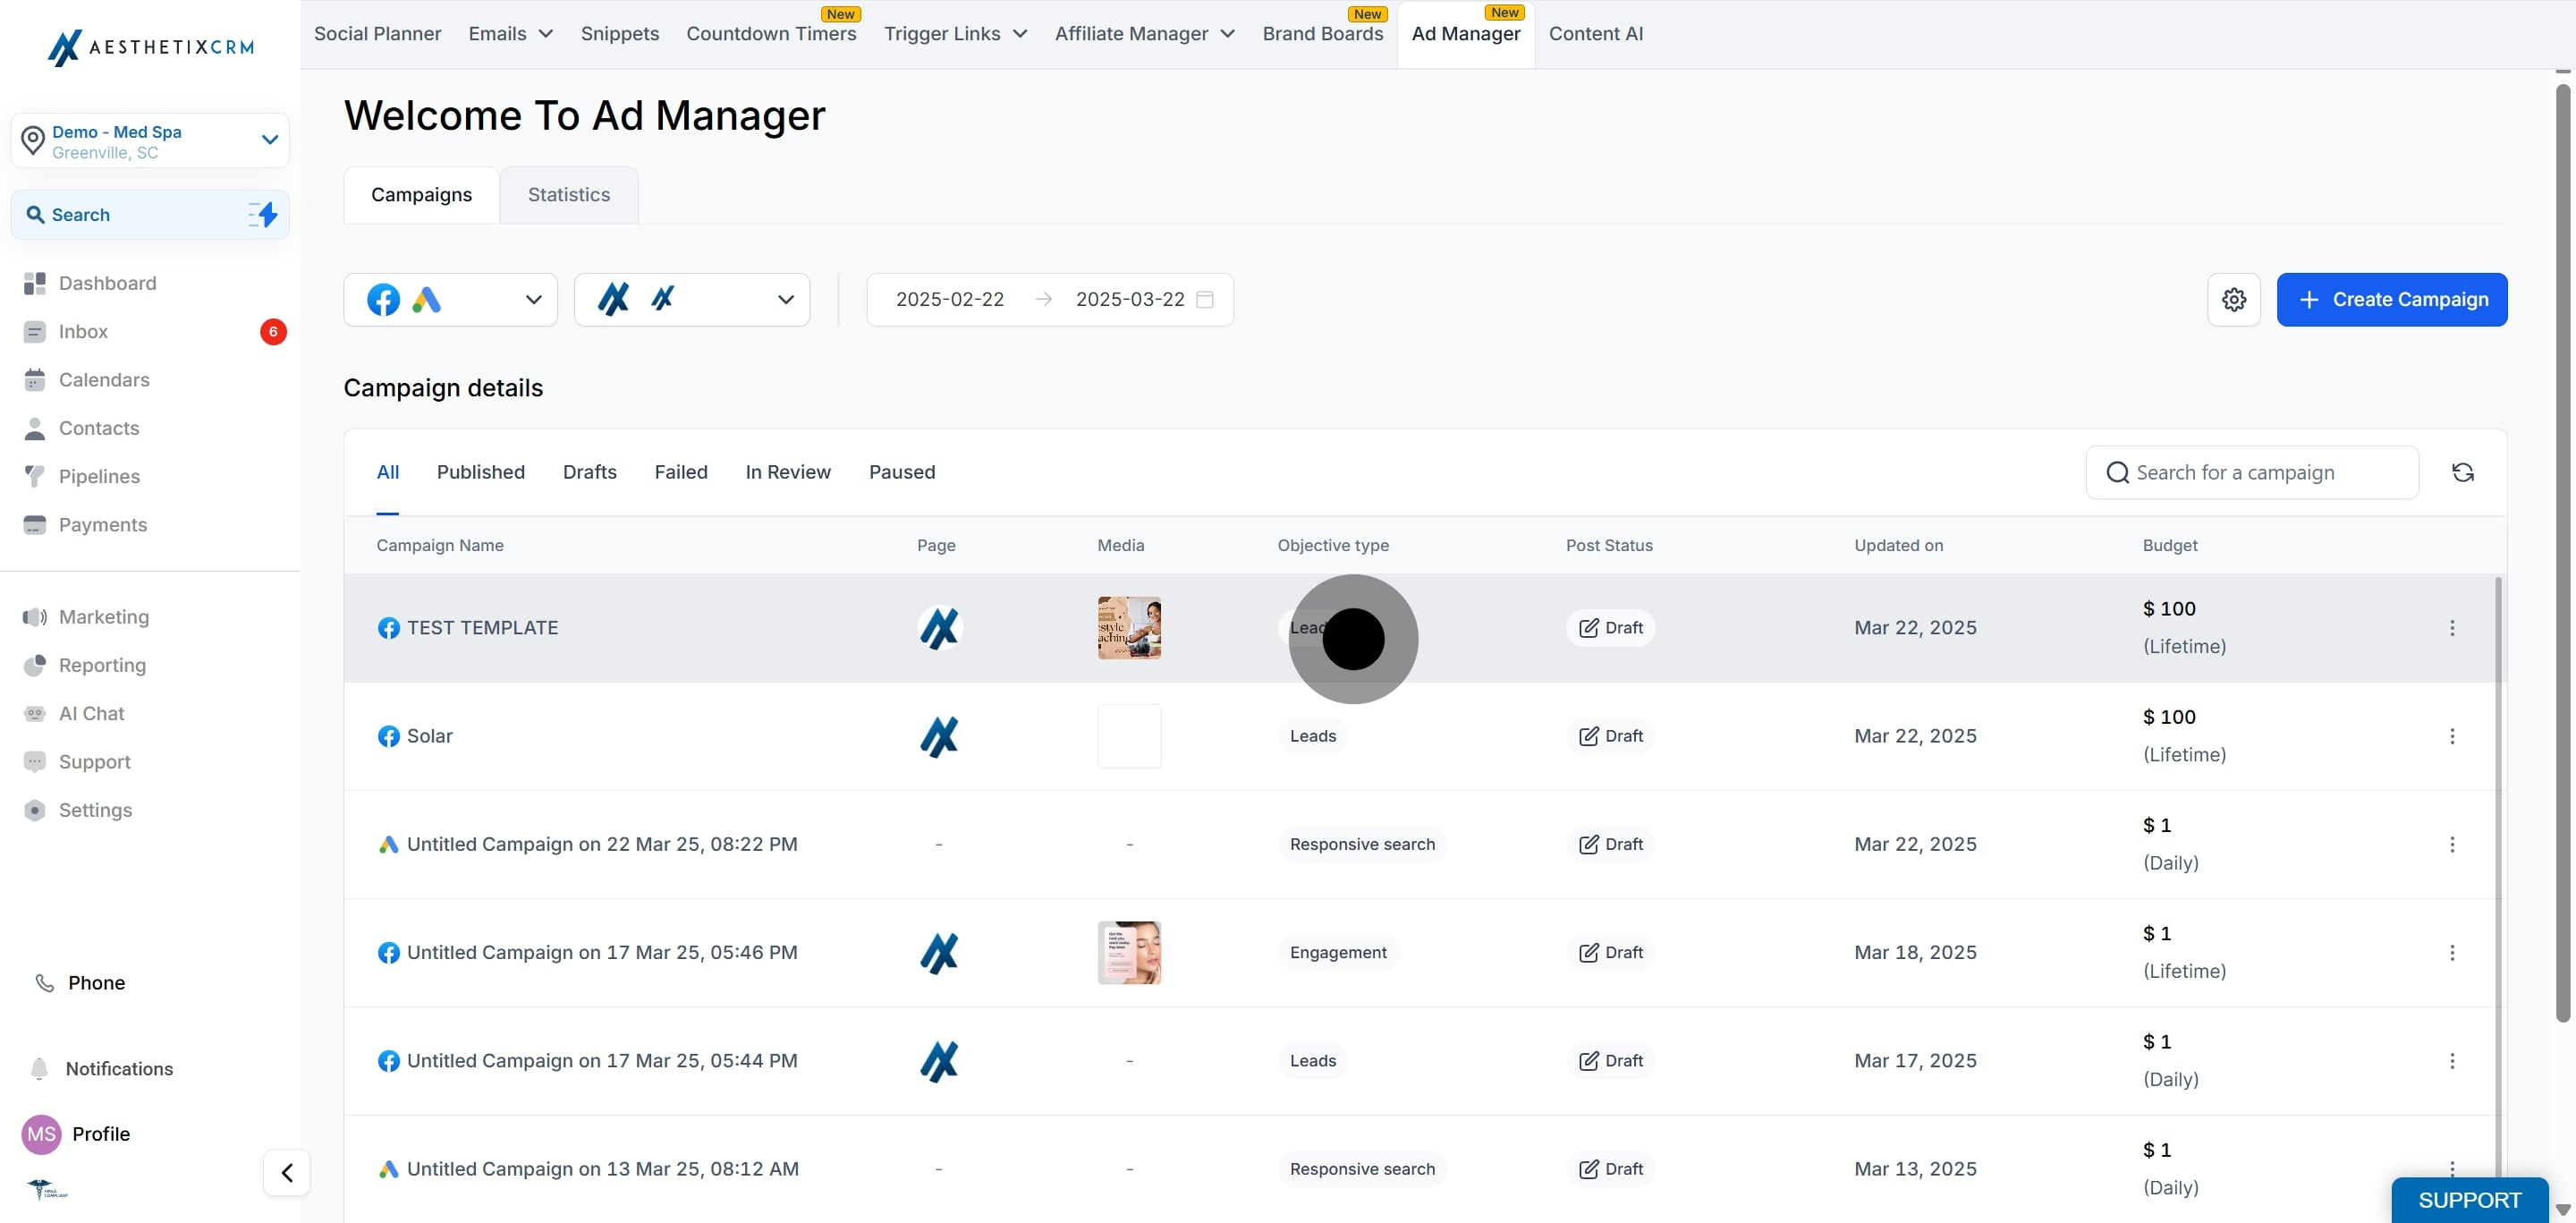
Task: Refresh the campaign list
Action: coord(2462,472)
